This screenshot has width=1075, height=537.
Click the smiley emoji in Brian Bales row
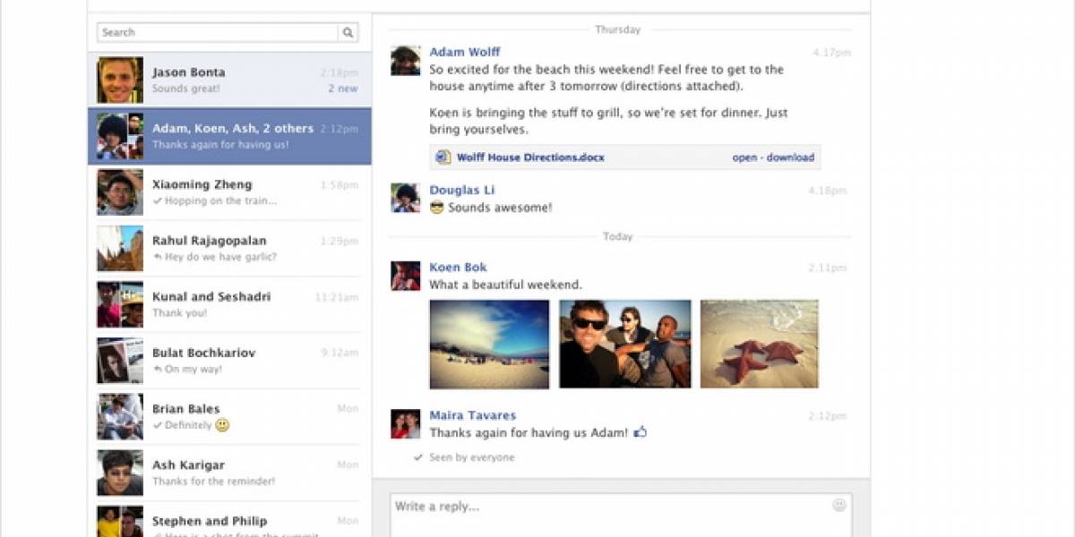(222, 425)
